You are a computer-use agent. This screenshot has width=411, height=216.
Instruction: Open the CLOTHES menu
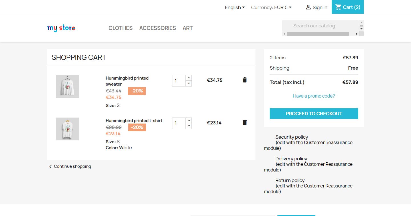pos(120,28)
